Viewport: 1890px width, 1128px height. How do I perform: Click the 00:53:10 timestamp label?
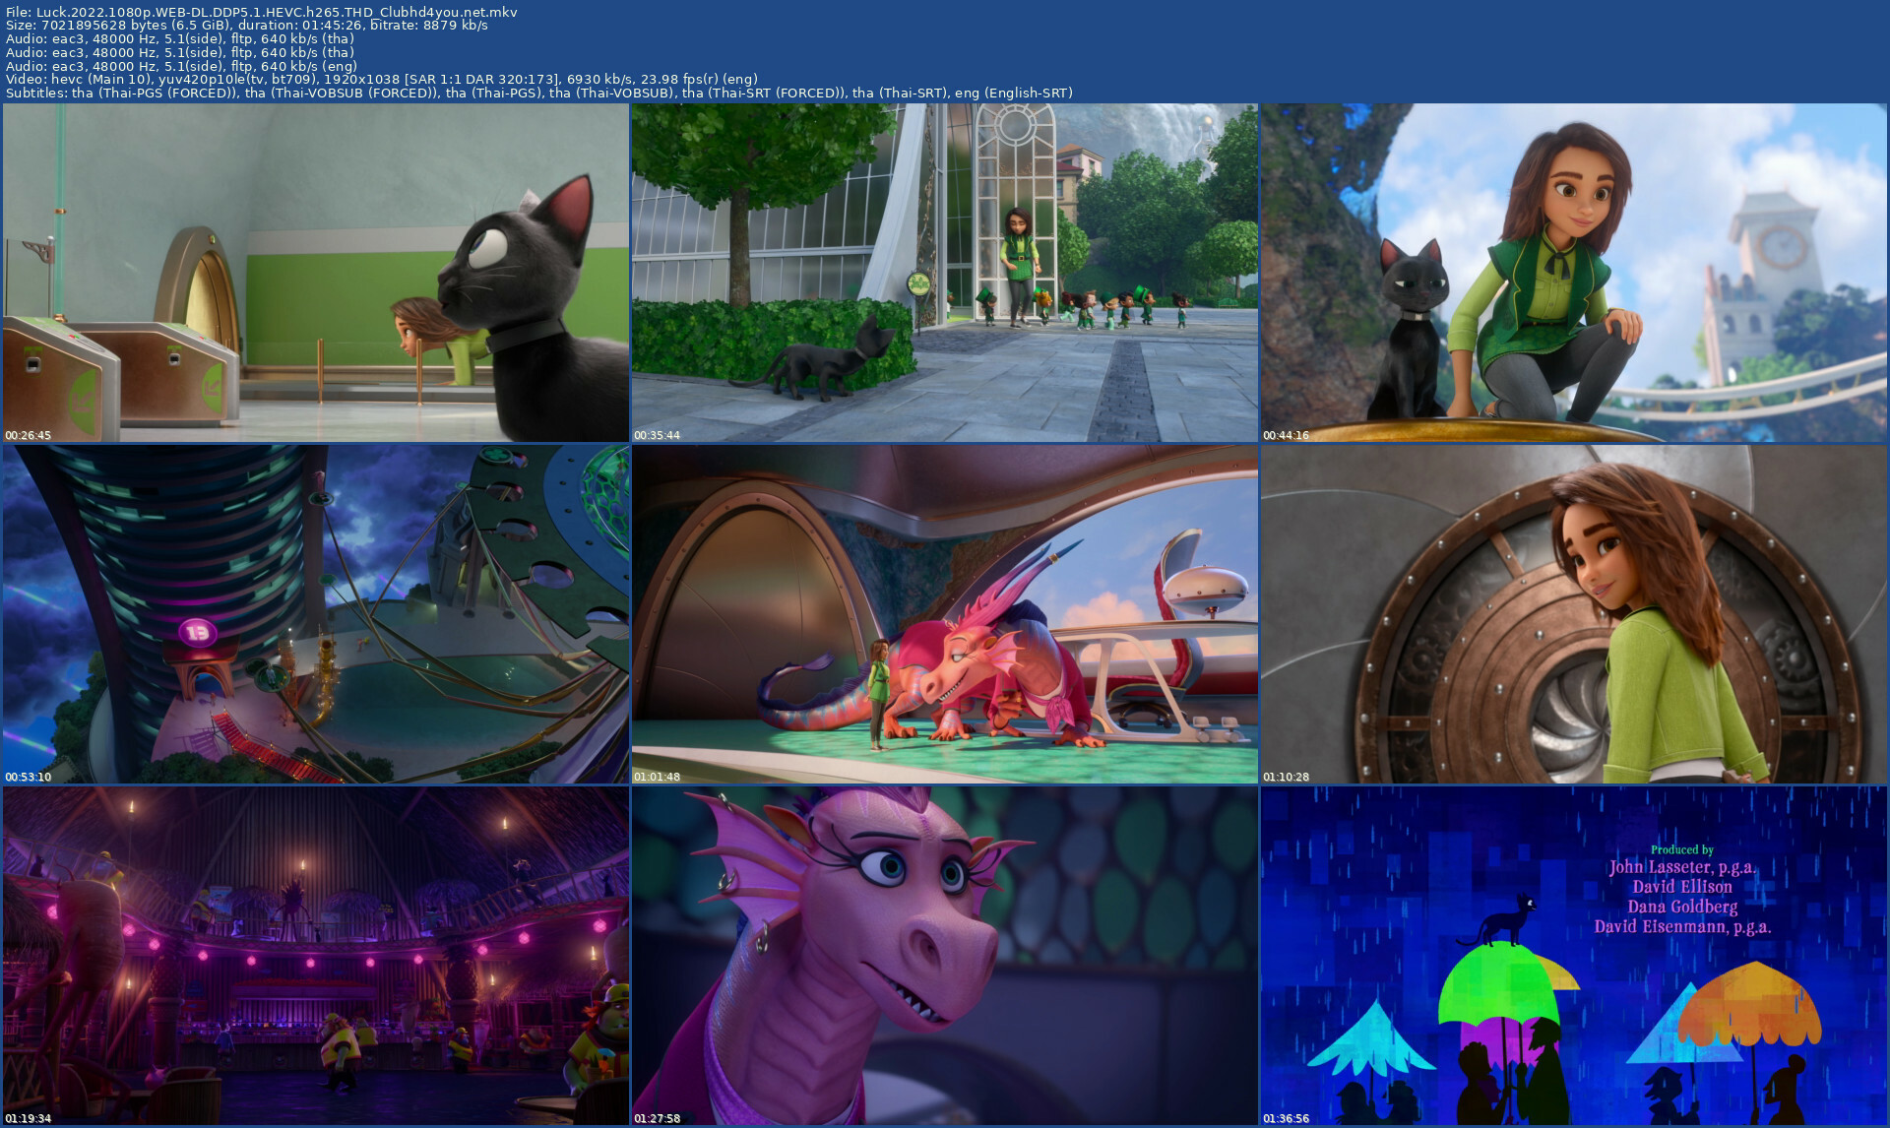28,777
